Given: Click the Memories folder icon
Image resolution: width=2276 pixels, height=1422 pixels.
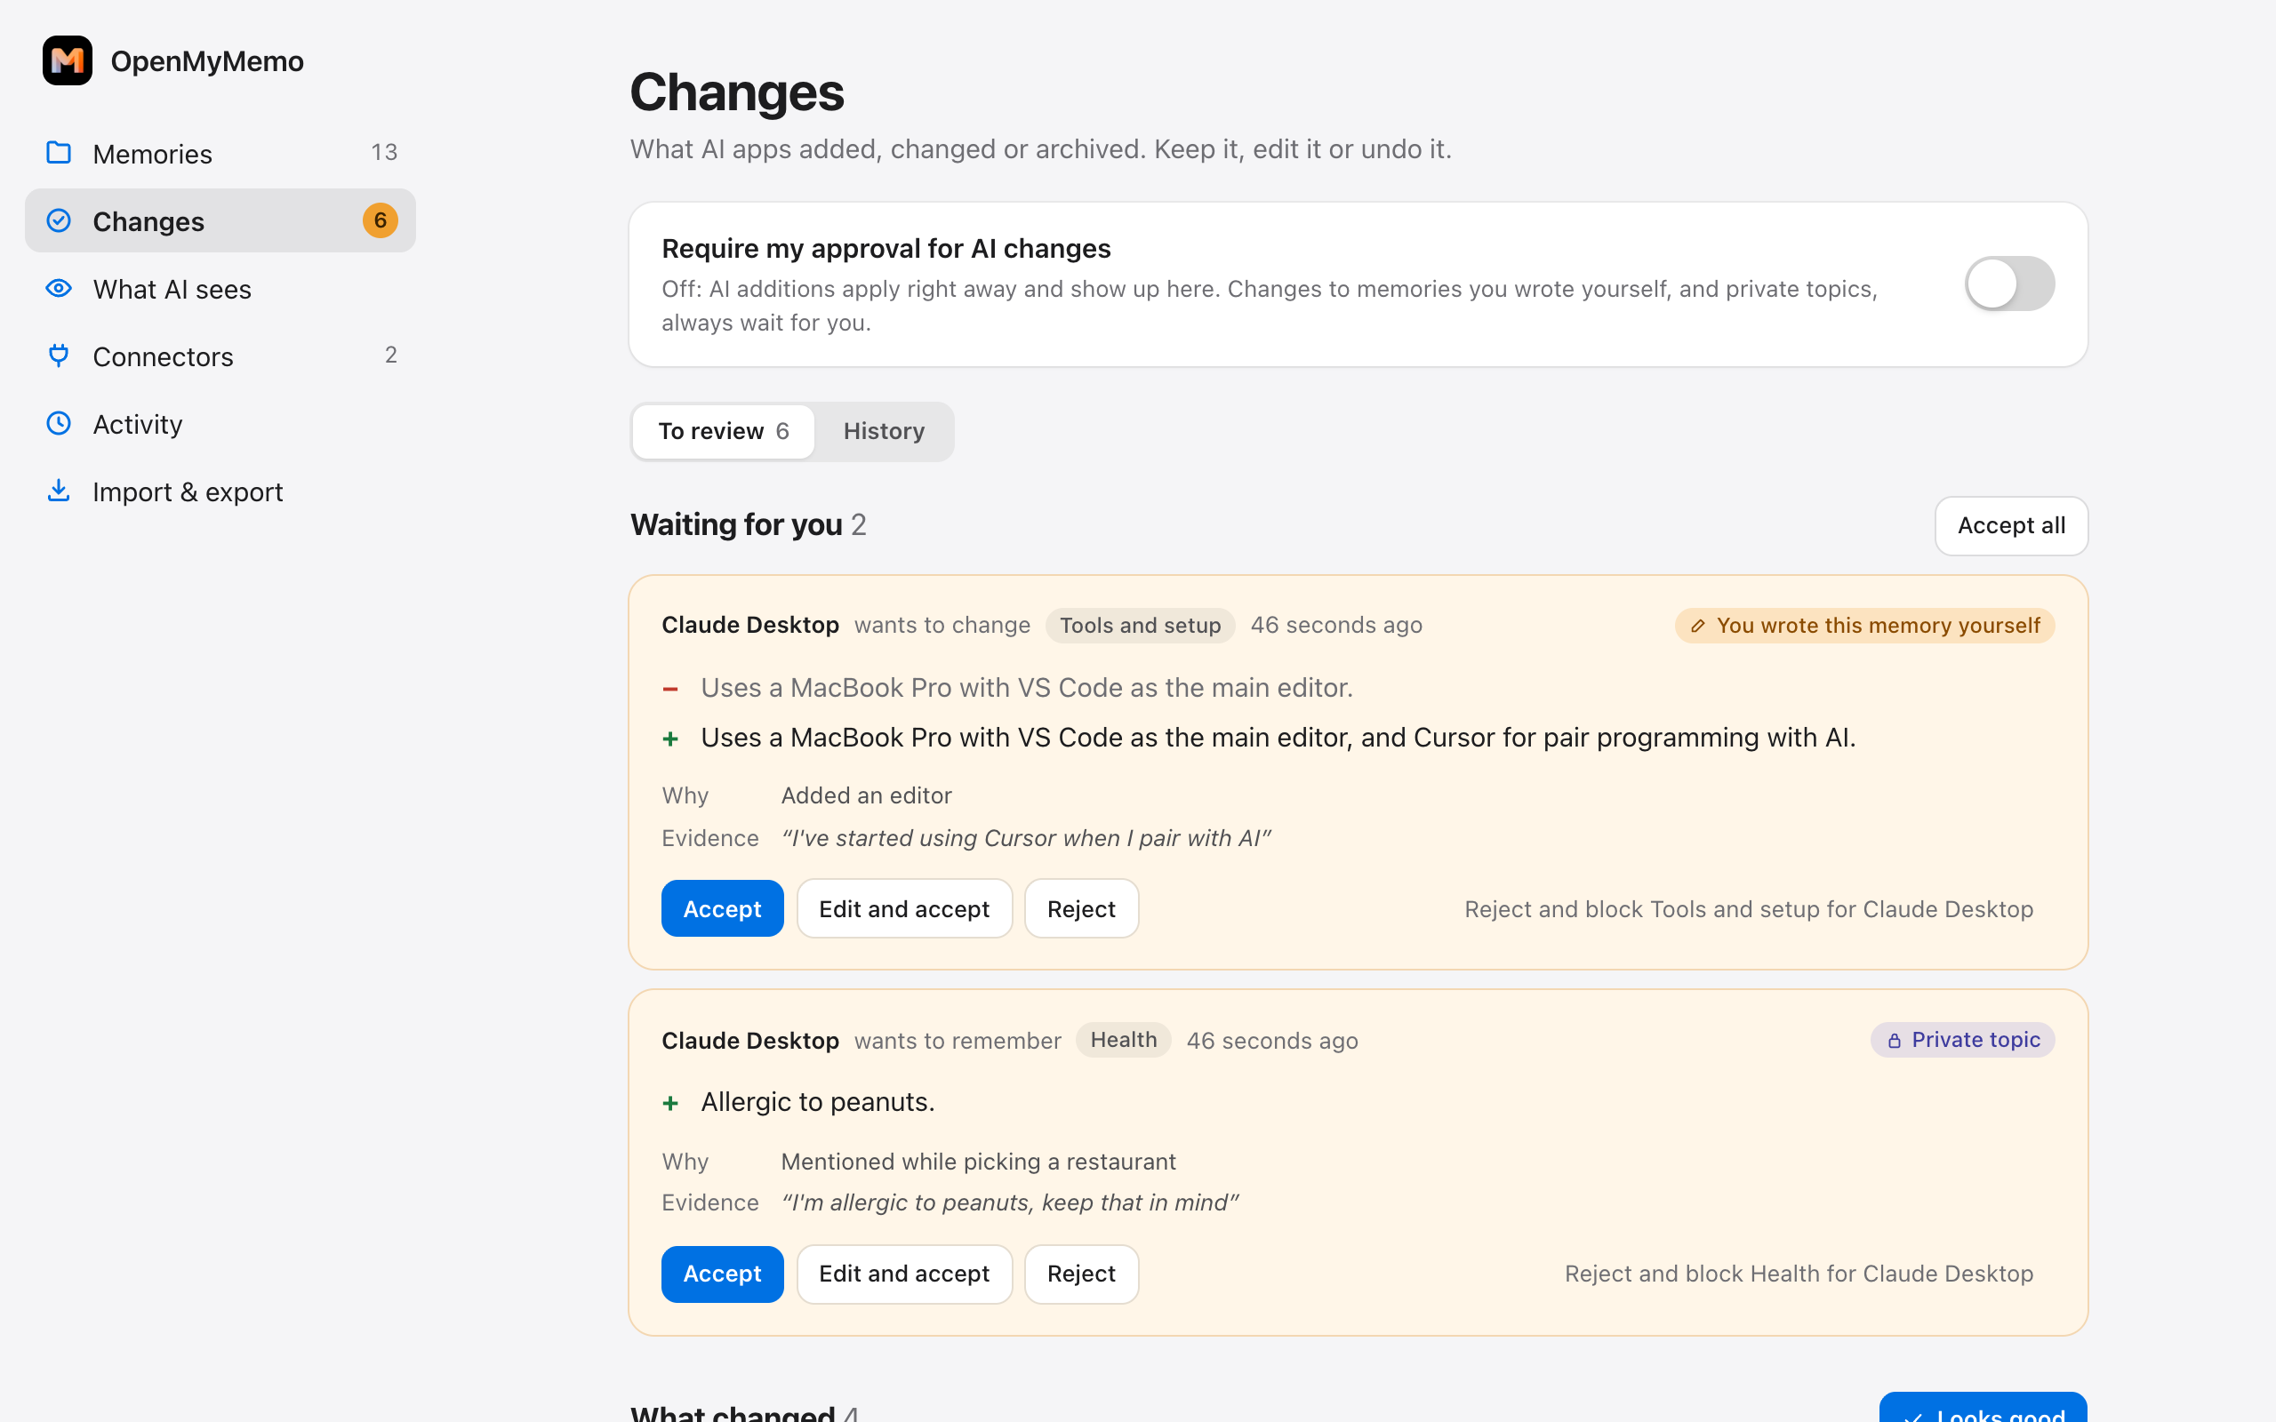Looking at the screenshot, I should [59, 152].
